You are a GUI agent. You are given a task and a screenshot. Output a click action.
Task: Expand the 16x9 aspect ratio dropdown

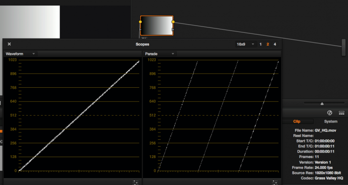[x=245, y=44]
